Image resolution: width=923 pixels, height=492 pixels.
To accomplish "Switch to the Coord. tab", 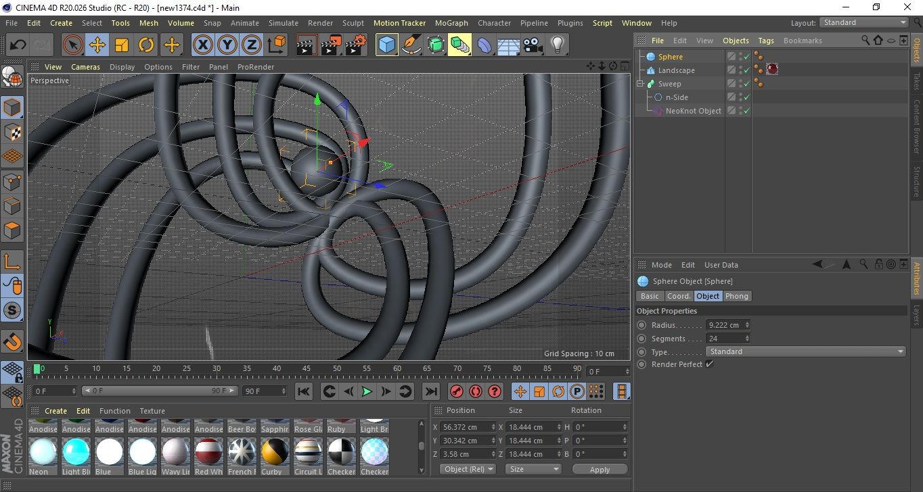I will pos(679,296).
